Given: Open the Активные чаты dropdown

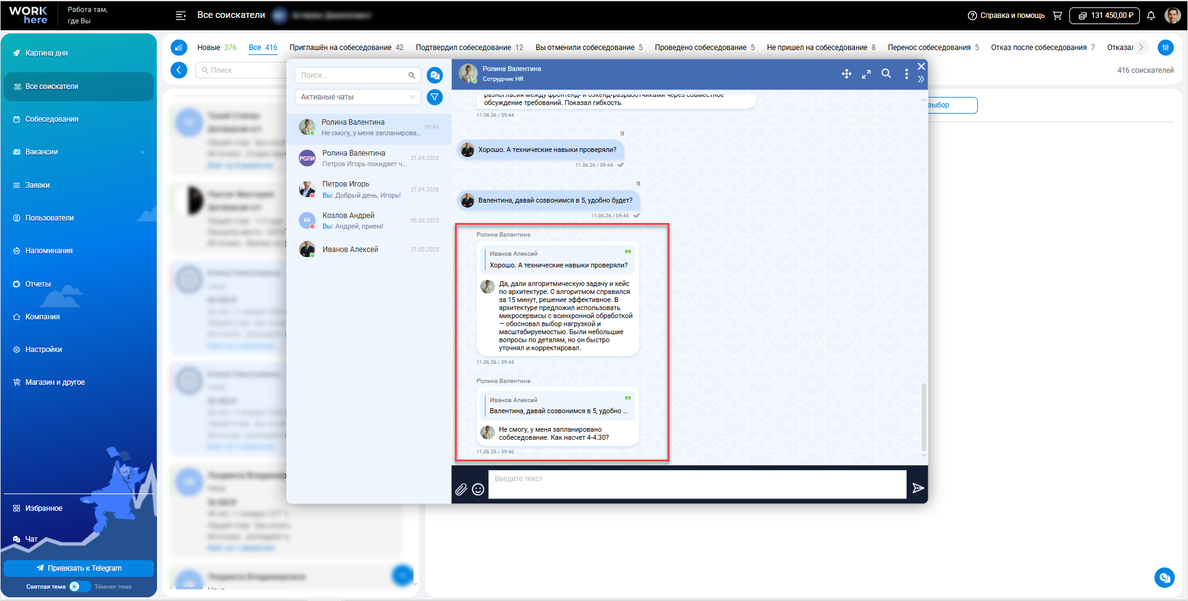Looking at the screenshot, I should (x=358, y=97).
